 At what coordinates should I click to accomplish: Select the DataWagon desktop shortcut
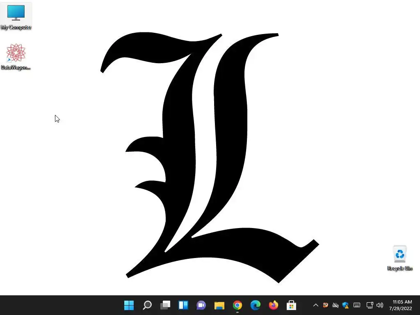16,57
